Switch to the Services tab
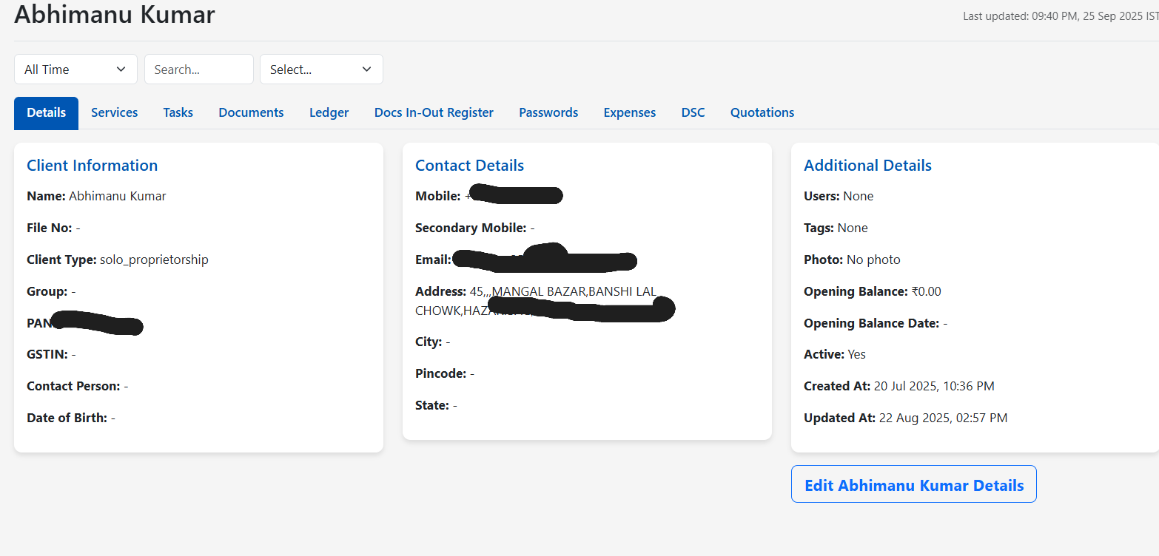 [114, 112]
